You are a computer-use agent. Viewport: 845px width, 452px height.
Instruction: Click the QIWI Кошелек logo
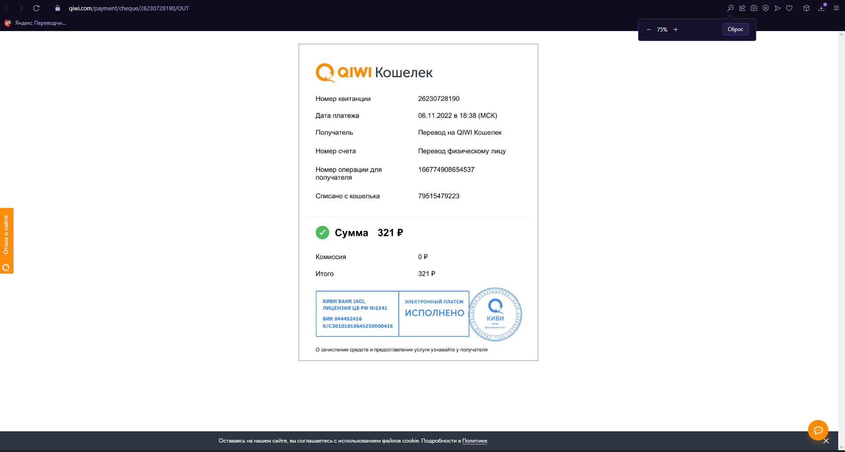[374, 72]
